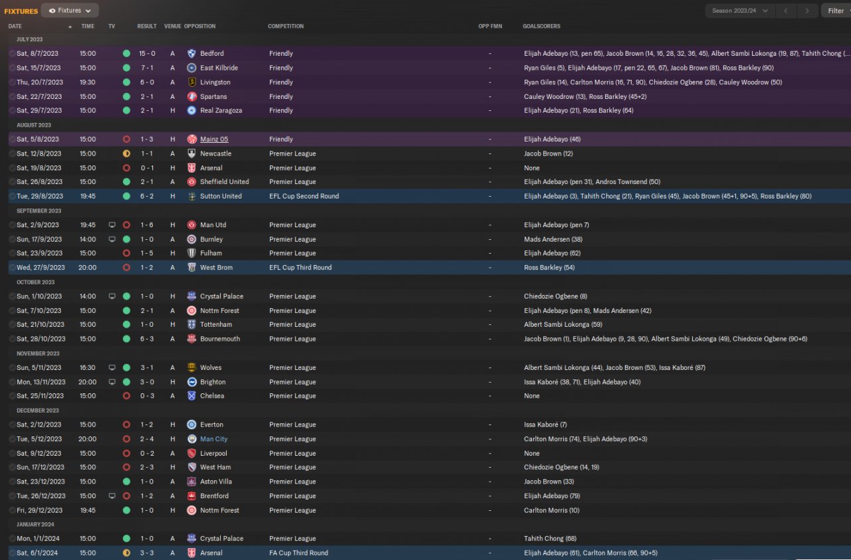The width and height of the screenshot is (851, 560).
Task: Sort by the Goalscorers column header
Action: pos(541,27)
